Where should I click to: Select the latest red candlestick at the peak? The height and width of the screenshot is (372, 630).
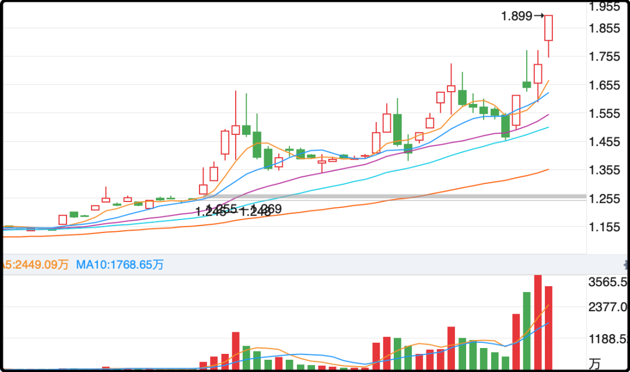tap(548, 28)
